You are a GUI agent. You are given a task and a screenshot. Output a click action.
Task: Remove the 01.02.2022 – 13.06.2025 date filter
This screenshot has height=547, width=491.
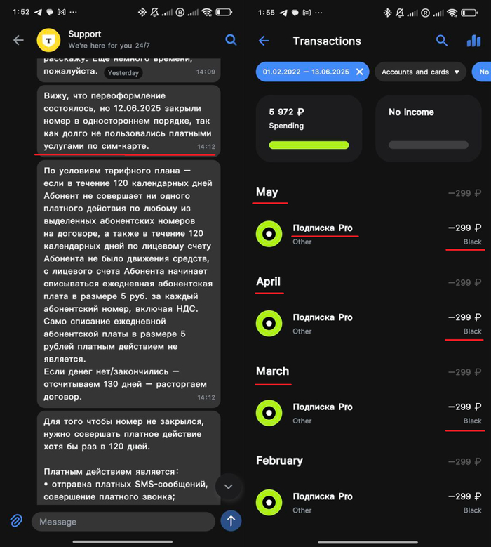tap(359, 72)
